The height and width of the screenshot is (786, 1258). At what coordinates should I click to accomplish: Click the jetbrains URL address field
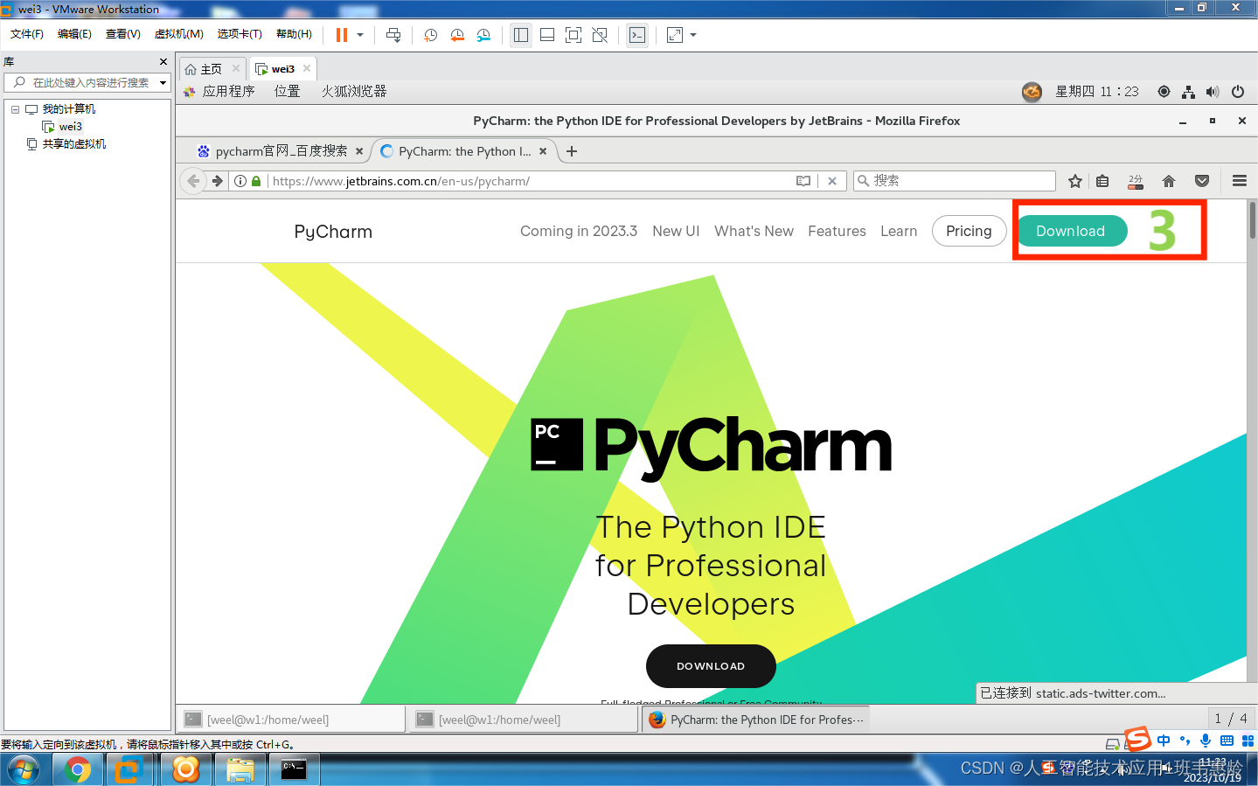coord(530,181)
